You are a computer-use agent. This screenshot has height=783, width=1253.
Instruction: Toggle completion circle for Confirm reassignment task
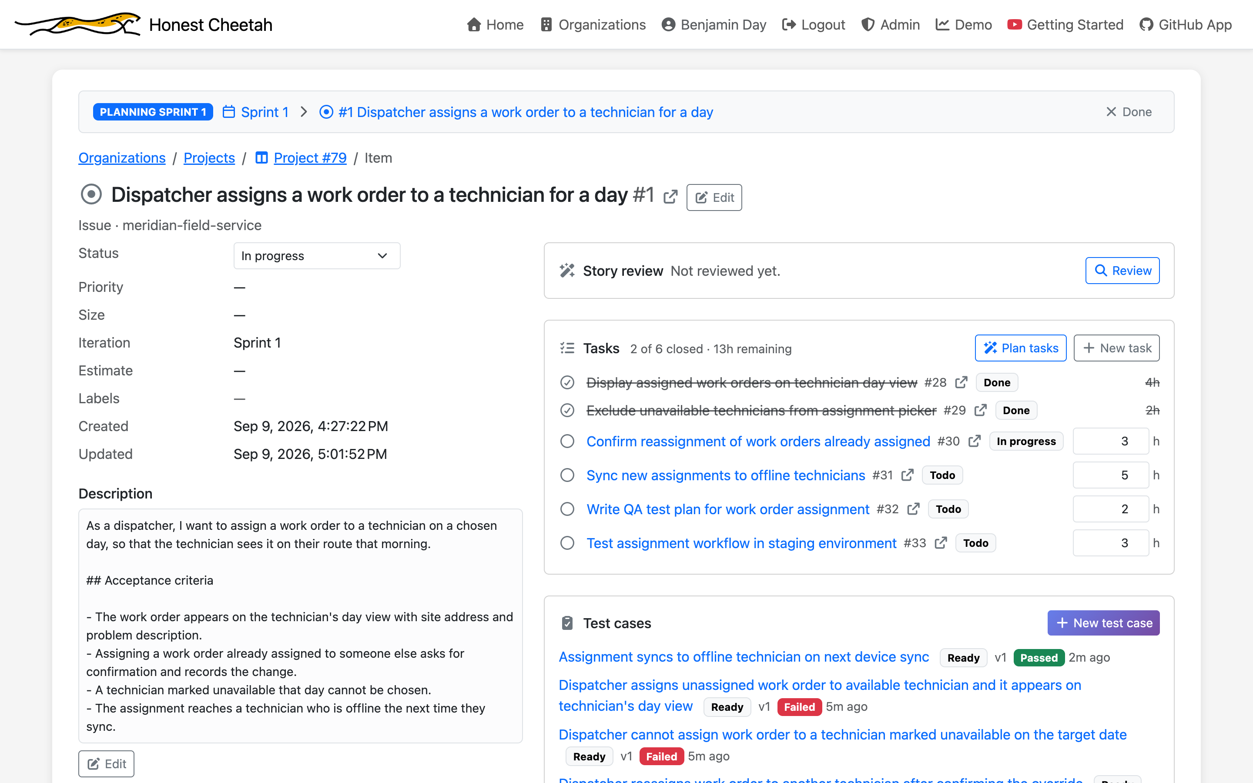pyautogui.click(x=567, y=441)
